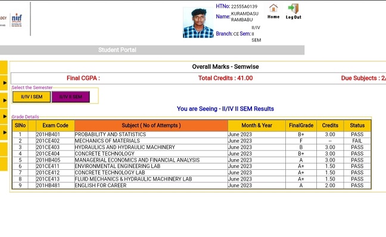Click the Exam Code column header
The image size is (386, 237).
pos(55,125)
